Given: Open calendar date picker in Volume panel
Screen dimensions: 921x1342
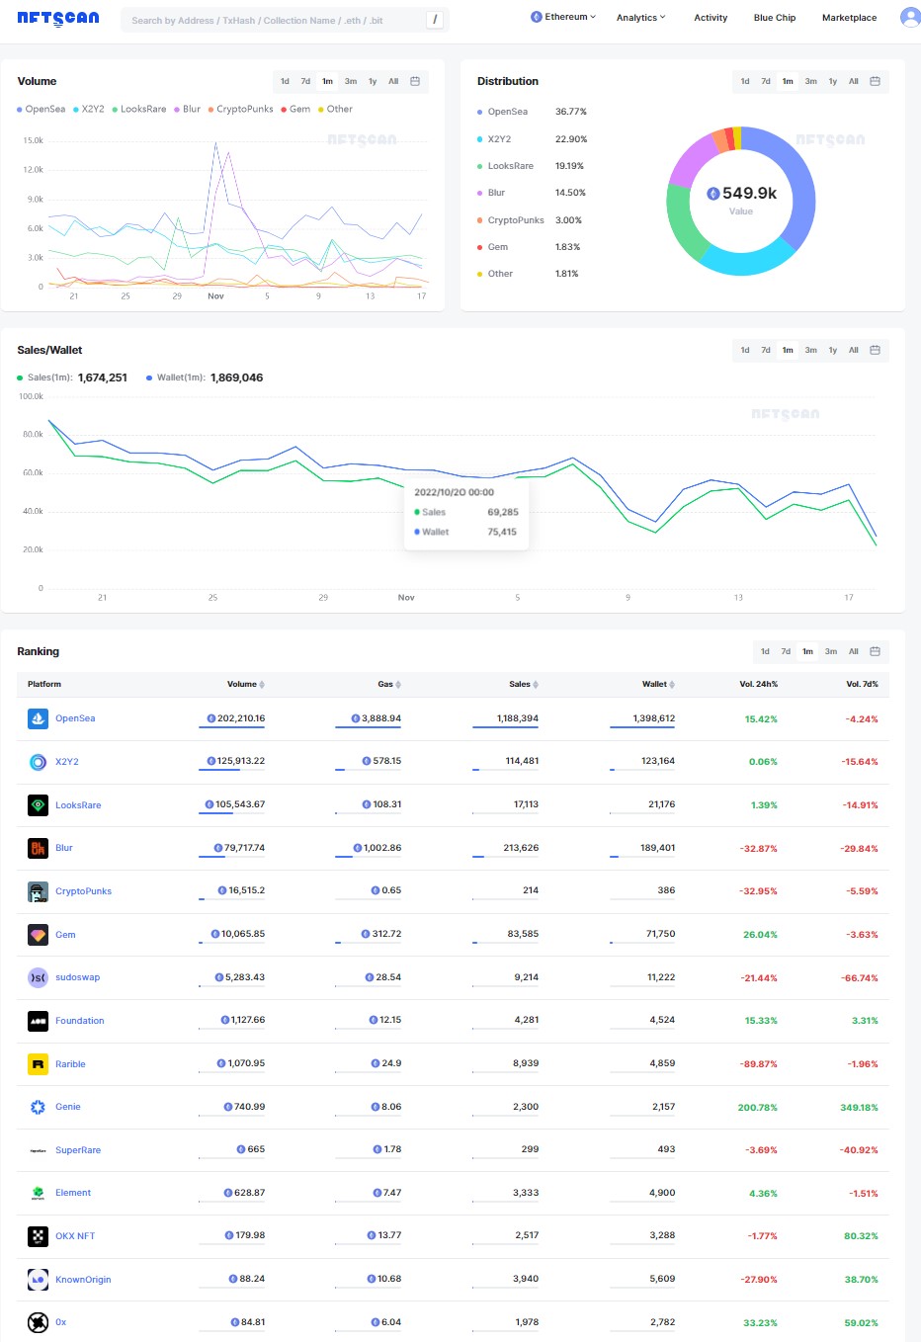Looking at the screenshot, I should click(415, 81).
